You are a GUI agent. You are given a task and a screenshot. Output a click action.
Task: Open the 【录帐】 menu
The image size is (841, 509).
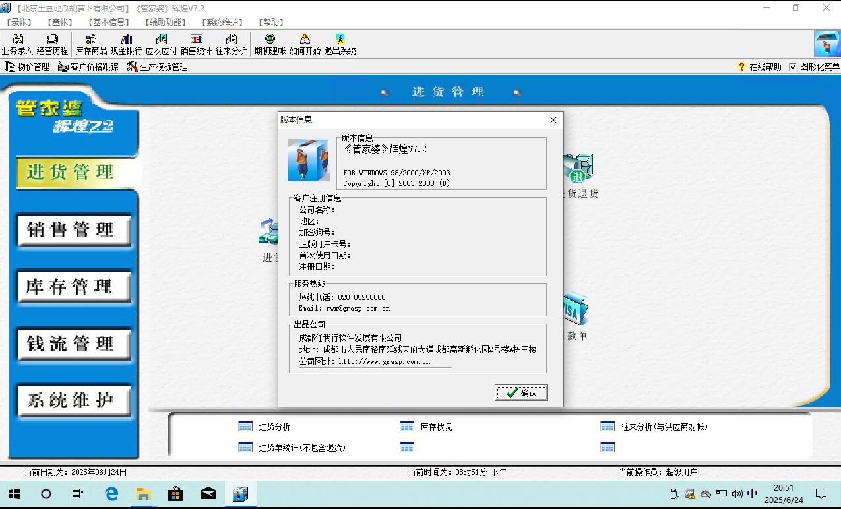(20, 22)
